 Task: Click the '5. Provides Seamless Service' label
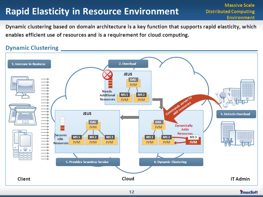pyautogui.click(x=88, y=162)
